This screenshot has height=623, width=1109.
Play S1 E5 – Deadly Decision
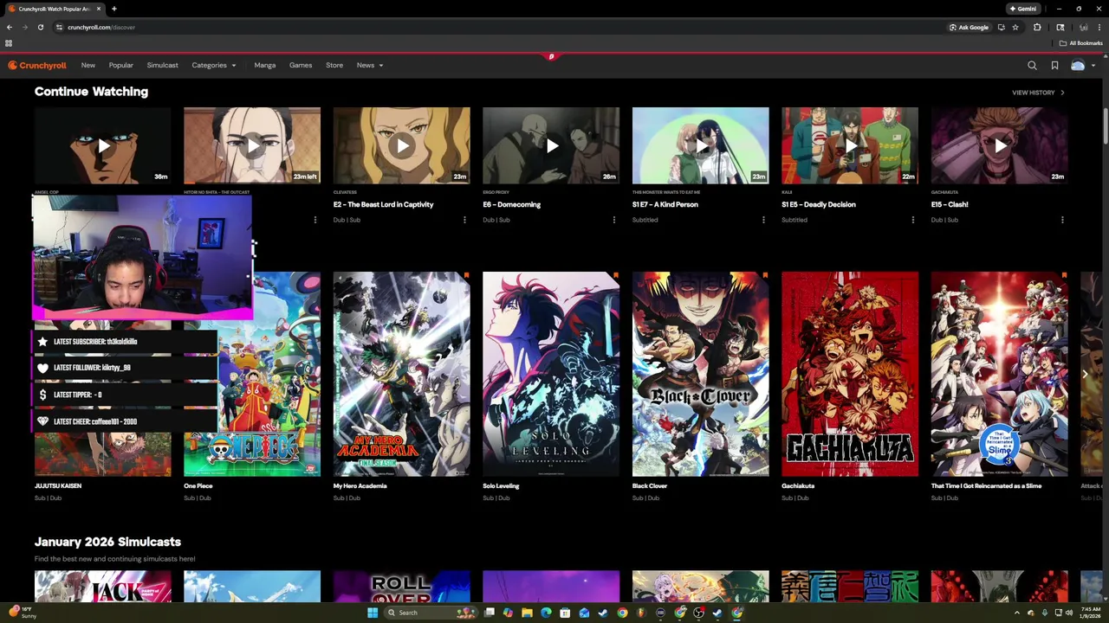click(850, 145)
